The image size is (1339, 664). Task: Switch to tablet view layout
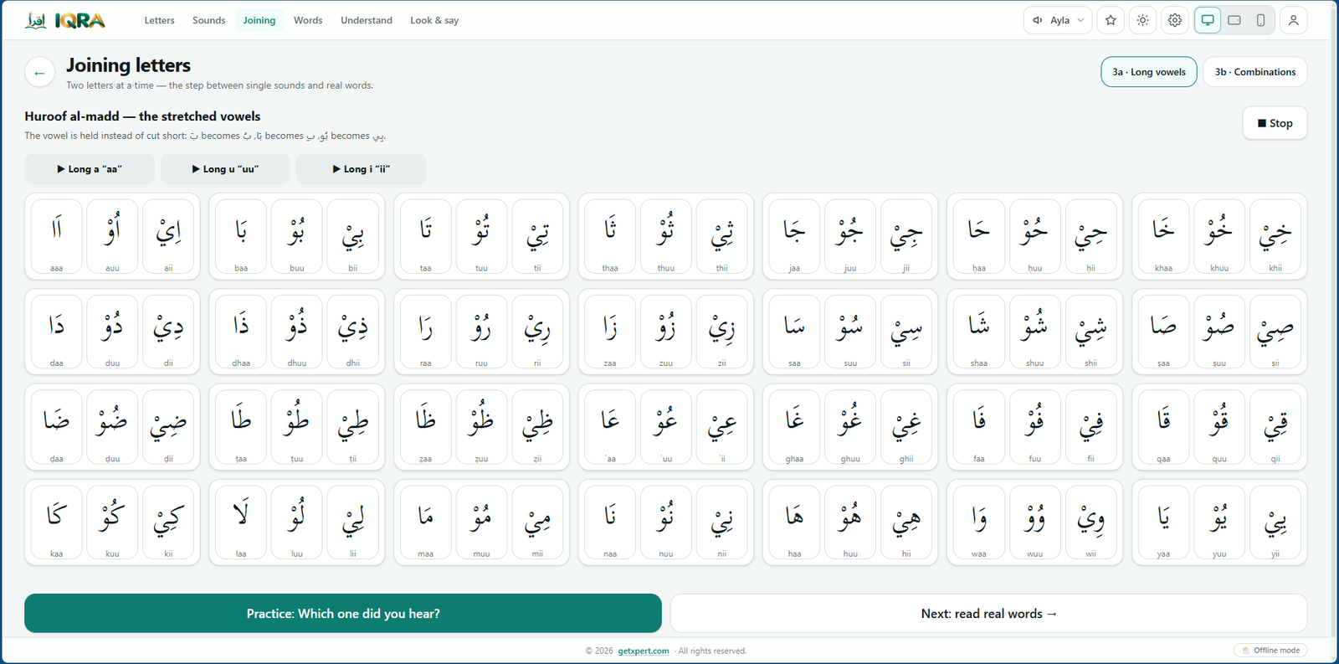coord(1234,20)
